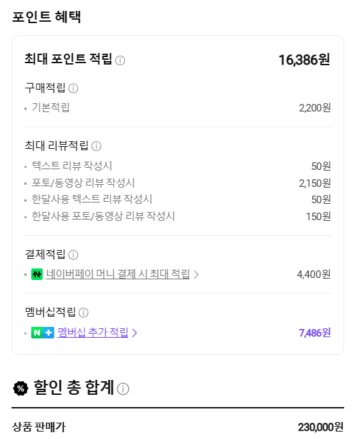The height and width of the screenshot is (439, 355).
Task: Click the 230,000원 상품 판매가 amount
Action: tap(320, 427)
